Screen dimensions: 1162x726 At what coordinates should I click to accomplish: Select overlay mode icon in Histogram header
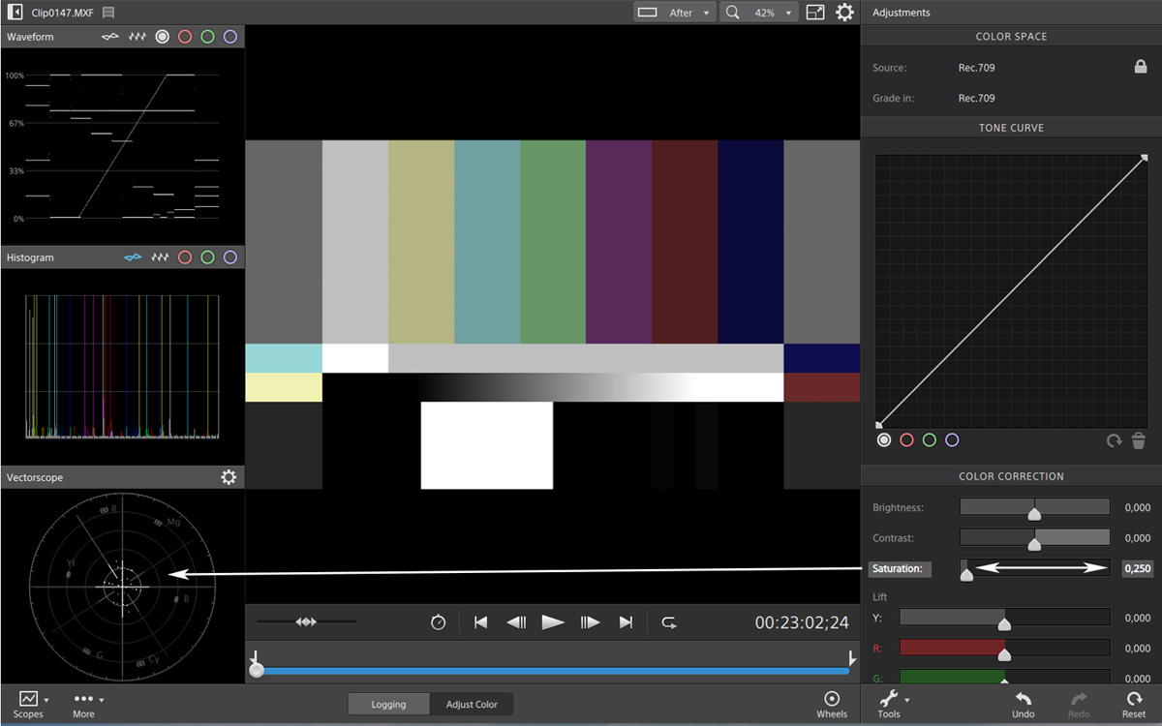click(x=134, y=257)
